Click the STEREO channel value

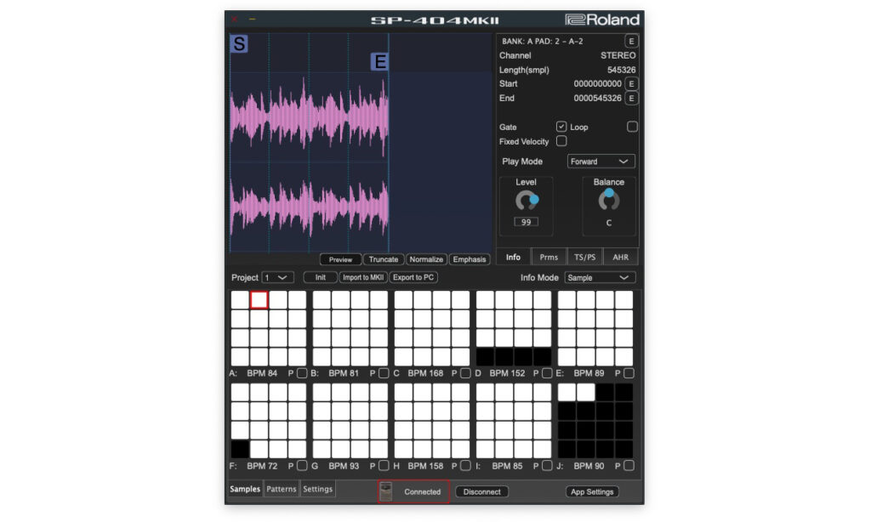[x=618, y=55]
